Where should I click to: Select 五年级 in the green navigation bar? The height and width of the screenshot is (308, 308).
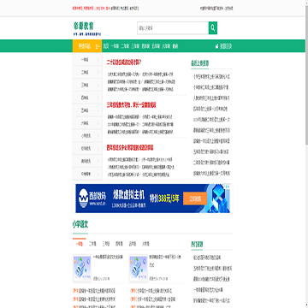click(156, 46)
